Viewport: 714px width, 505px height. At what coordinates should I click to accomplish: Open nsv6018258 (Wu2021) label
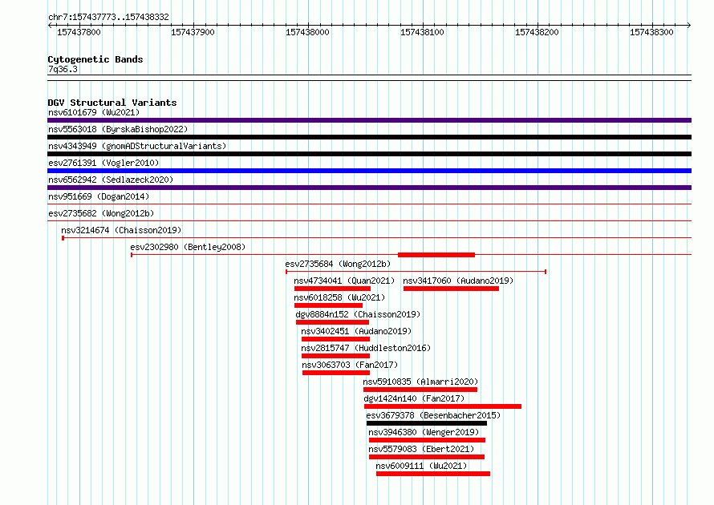(339, 297)
